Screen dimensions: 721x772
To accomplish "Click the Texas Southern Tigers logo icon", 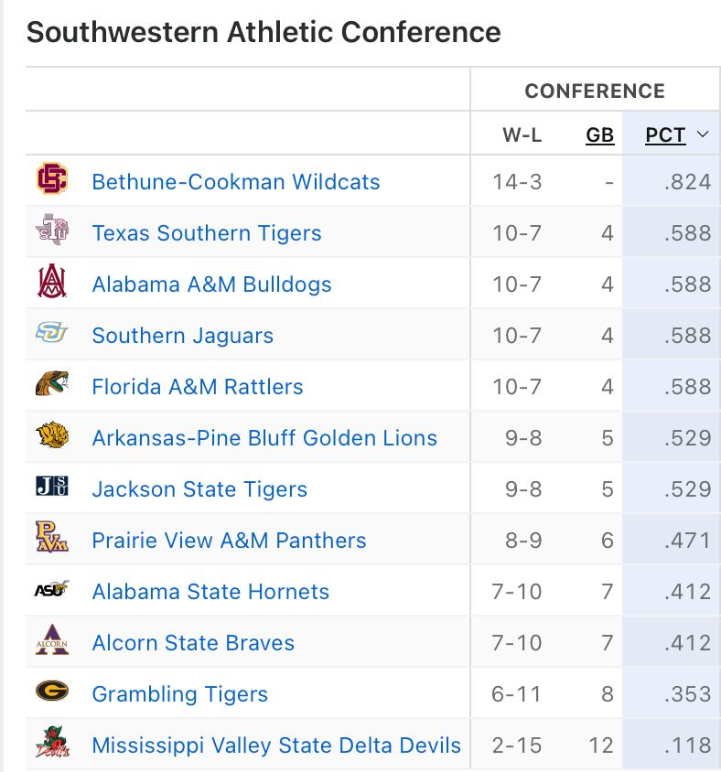I will (x=52, y=232).
